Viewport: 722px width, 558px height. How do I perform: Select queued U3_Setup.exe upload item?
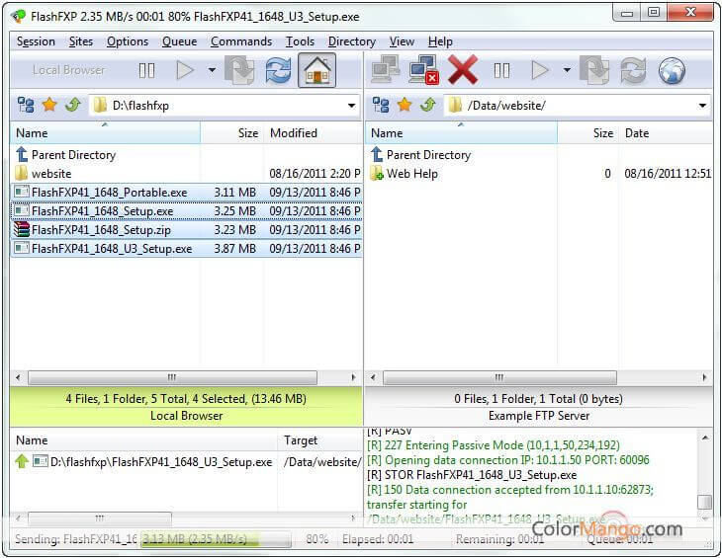click(x=187, y=462)
